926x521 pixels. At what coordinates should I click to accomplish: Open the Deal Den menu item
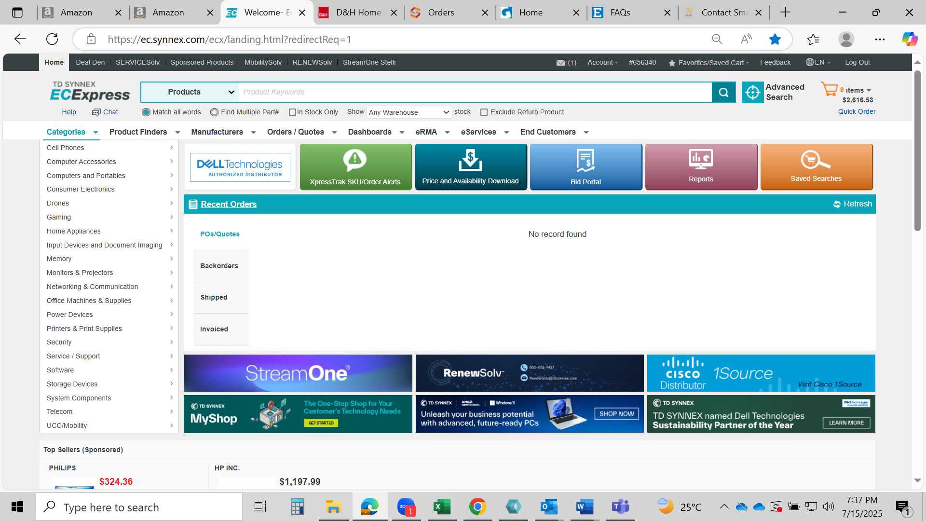(90, 62)
